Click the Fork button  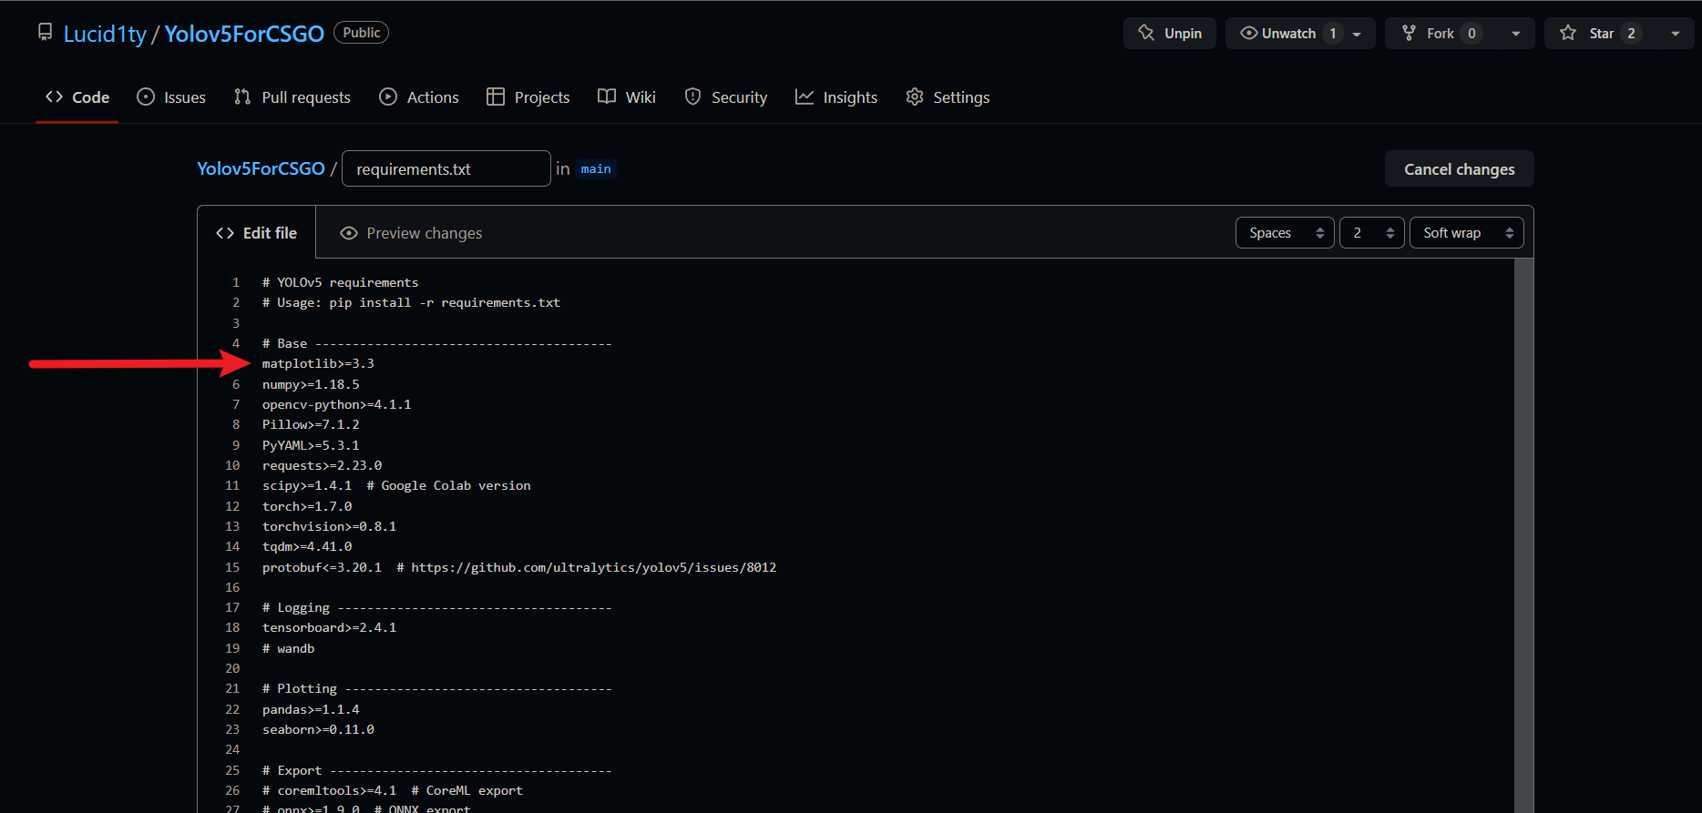pos(1441,34)
